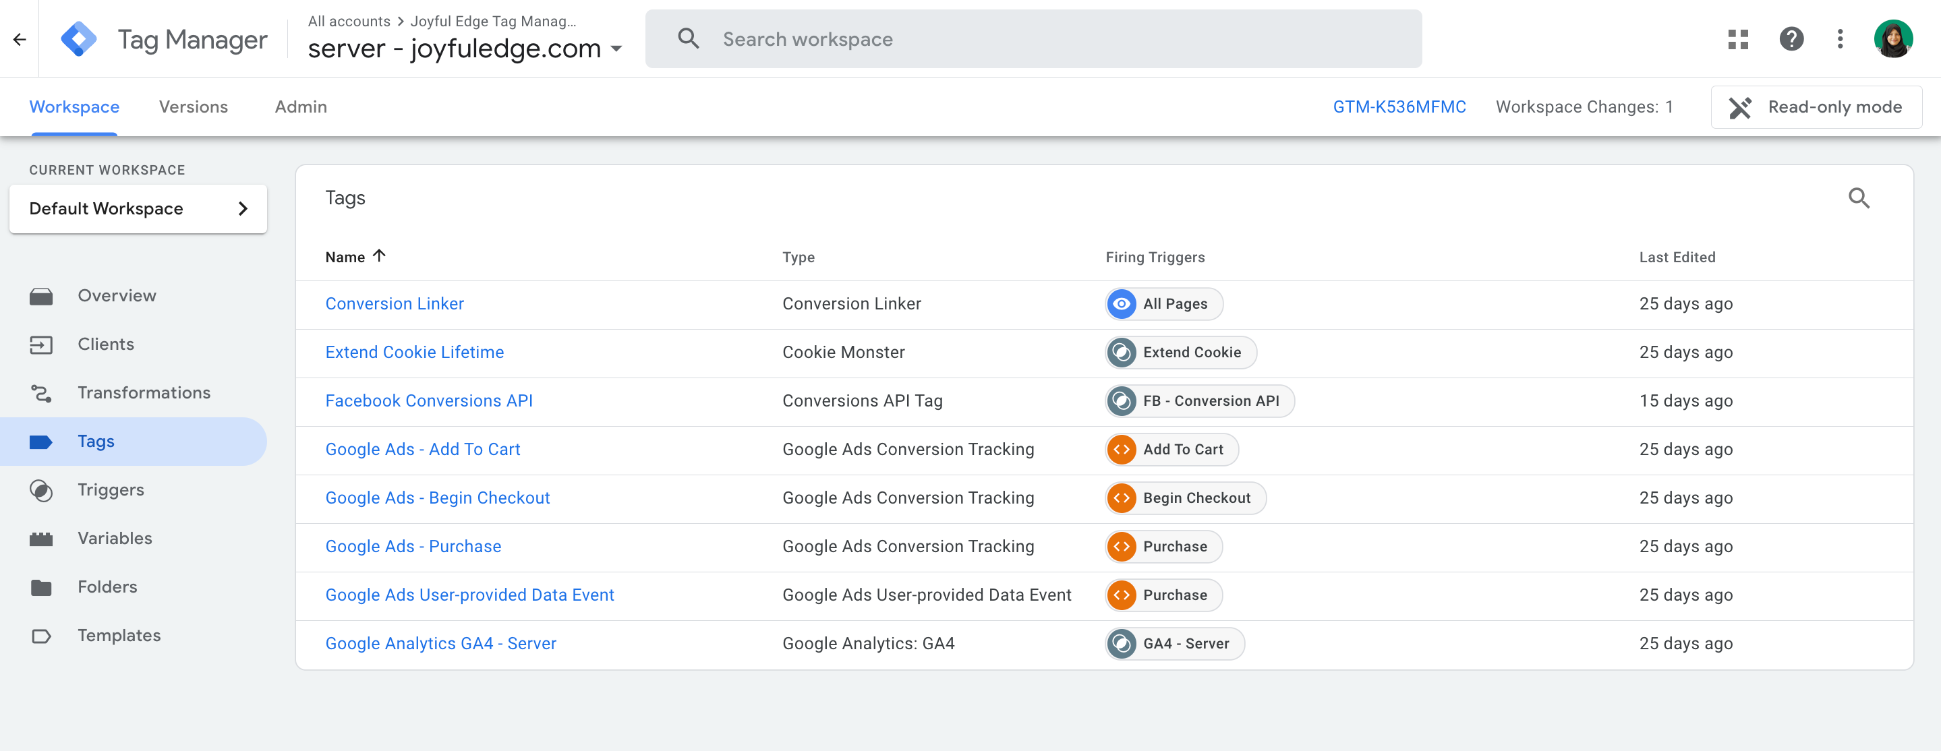1941x751 pixels.
Task: Click the 'Conversions API Tag' type cell
Action: click(x=862, y=402)
